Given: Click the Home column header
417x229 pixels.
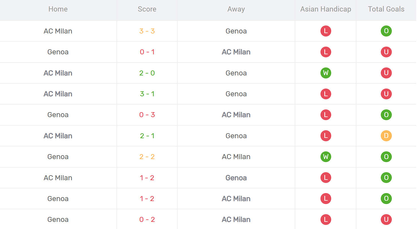Looking at the screenshot, I should (58, 9).
